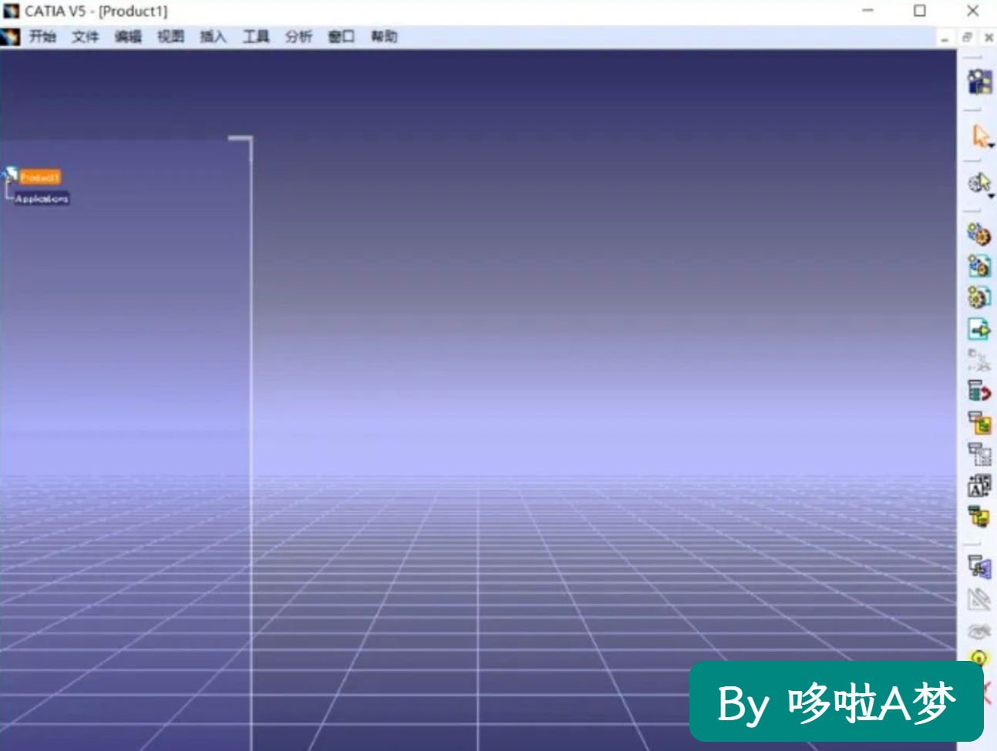The image size is (997, 751).
Task: Click the tree with purple sheet icon
Action: pos(979,568)
